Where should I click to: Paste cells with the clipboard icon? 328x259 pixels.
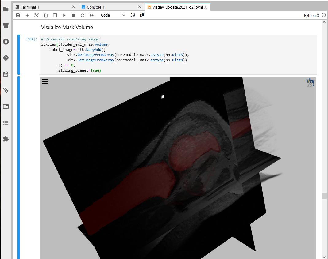tap(55, 15)
